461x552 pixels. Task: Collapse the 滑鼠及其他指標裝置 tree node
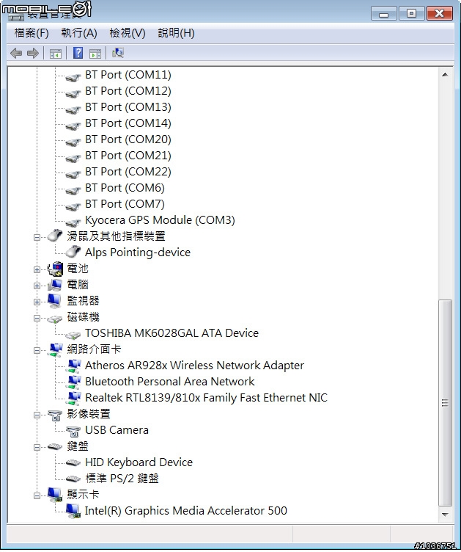click(37, 237)
